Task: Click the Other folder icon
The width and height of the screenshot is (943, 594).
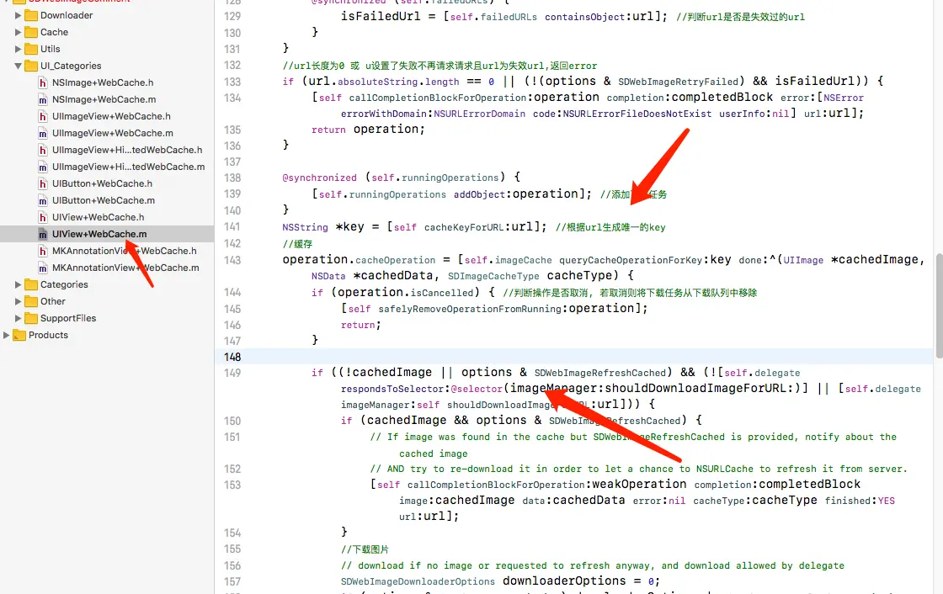Action: [x=31, y=301]
